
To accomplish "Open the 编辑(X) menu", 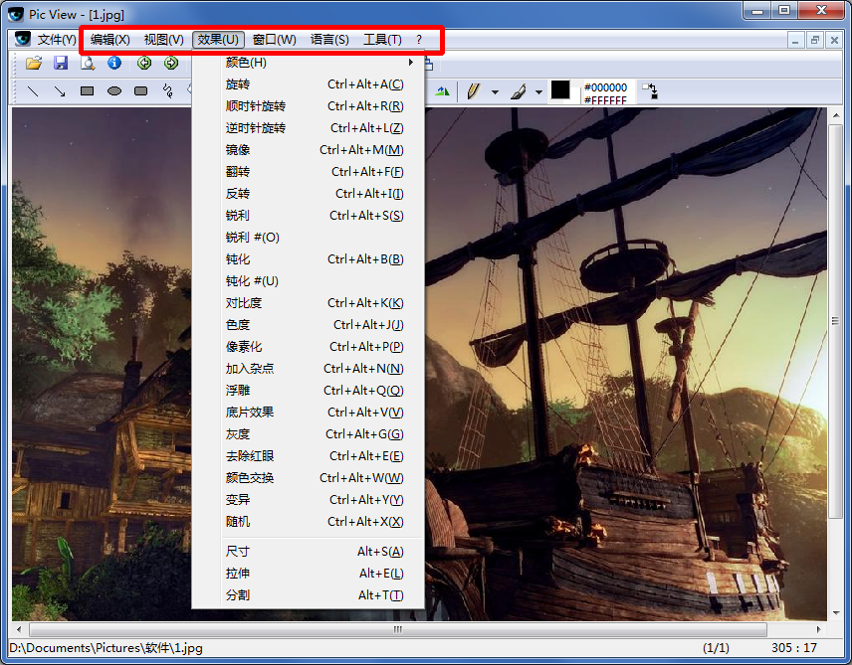I will 110,40.
